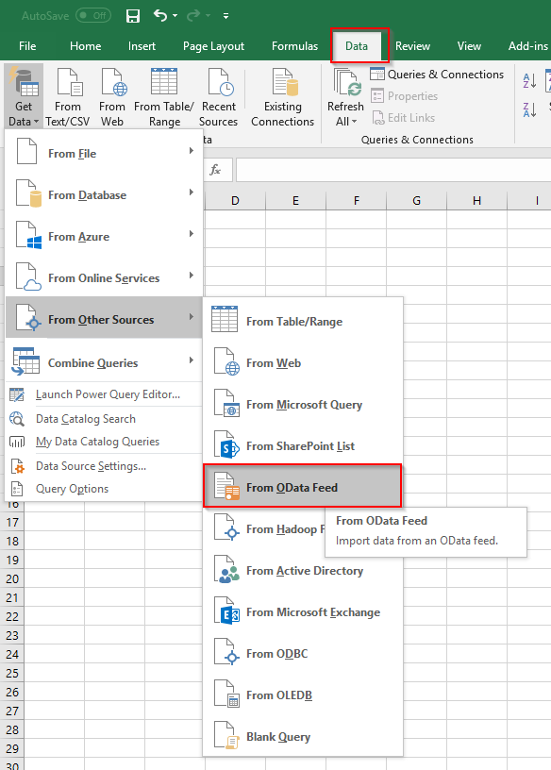
Task: Select column F header
Action: coord(357,200)
